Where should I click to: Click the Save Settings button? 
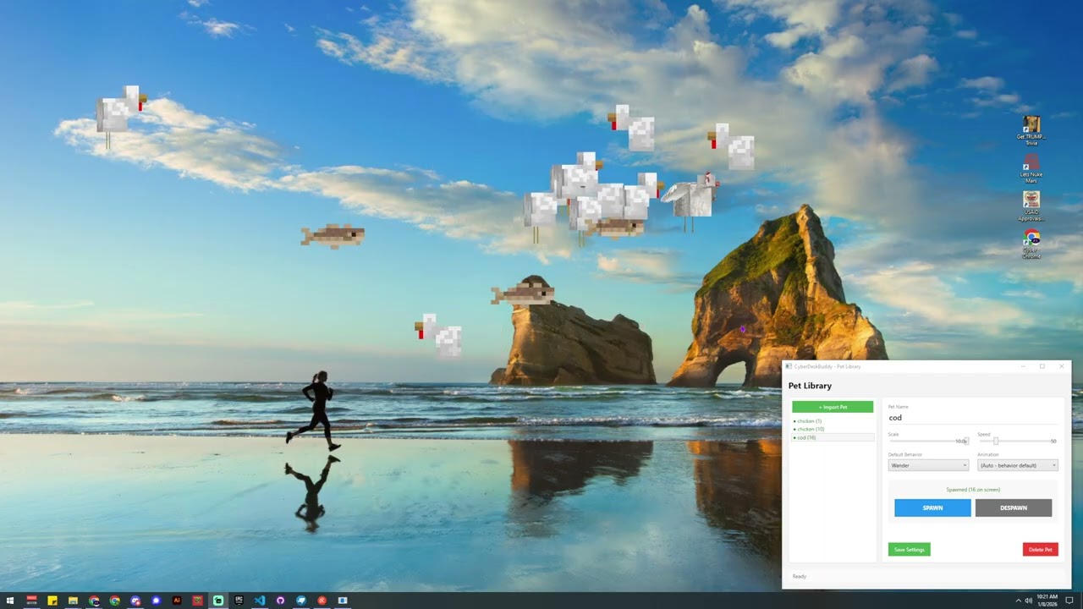910,550
